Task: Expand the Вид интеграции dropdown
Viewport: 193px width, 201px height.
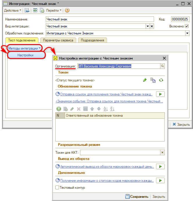Action: pos(147,26)
